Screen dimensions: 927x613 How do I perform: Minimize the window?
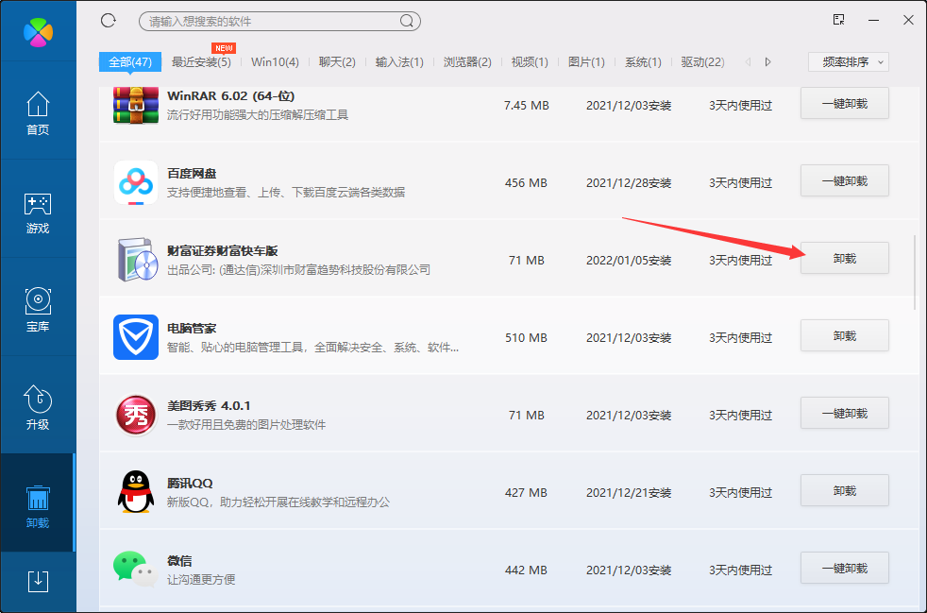click(874, 20)
